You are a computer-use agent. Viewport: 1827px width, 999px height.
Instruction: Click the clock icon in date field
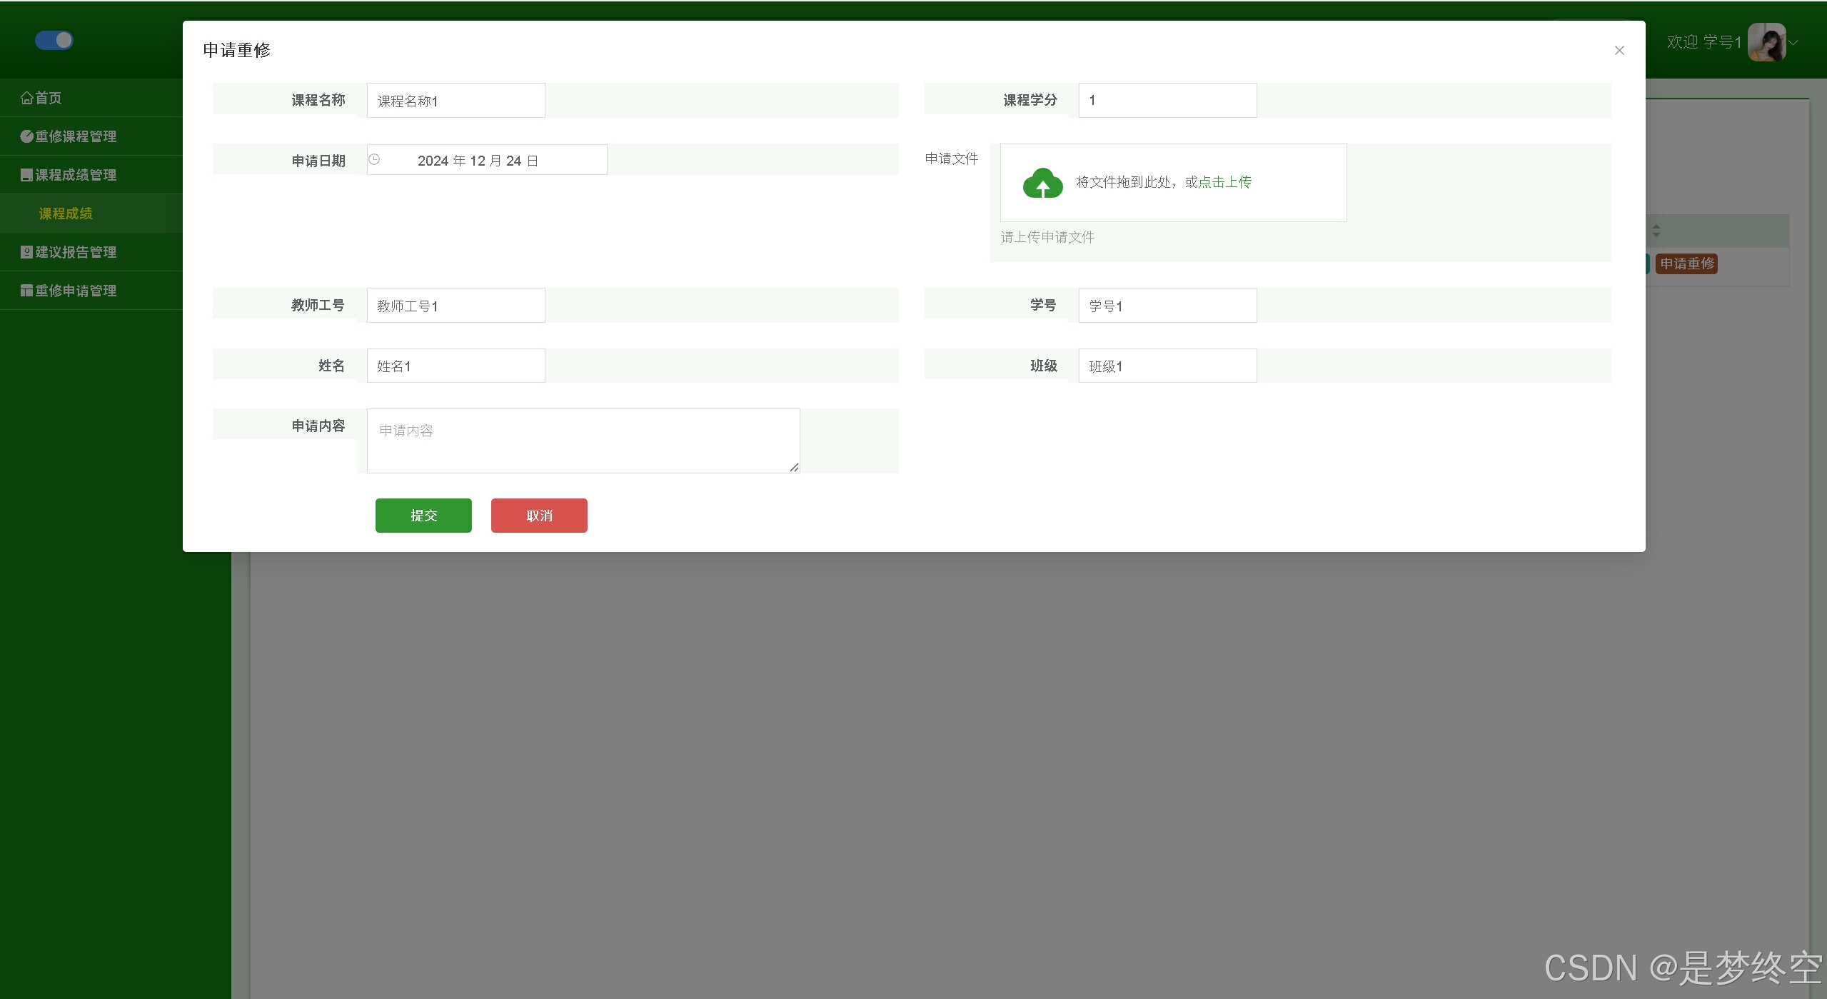click(x=374, y=159)
